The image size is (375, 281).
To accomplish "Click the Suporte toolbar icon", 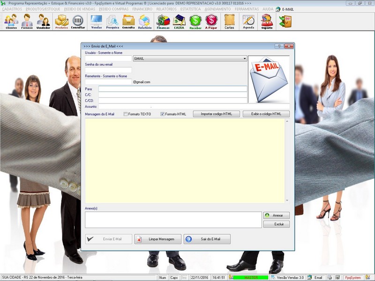I will (x=267, y=22).
